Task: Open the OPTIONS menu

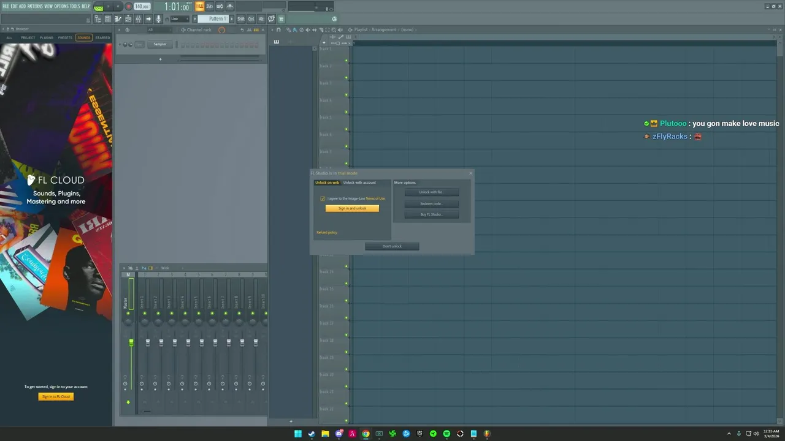Action: click(61, 6)
